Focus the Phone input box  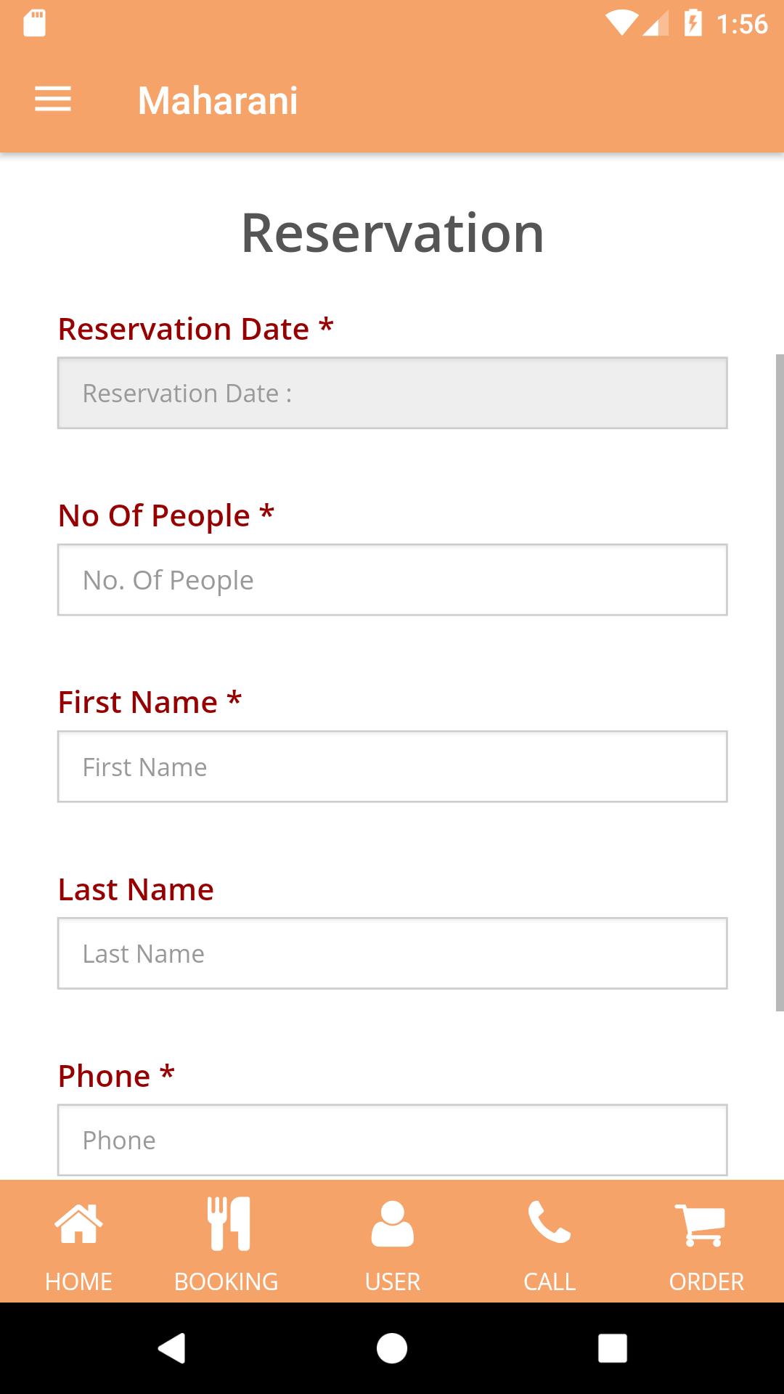point(393,1140)
